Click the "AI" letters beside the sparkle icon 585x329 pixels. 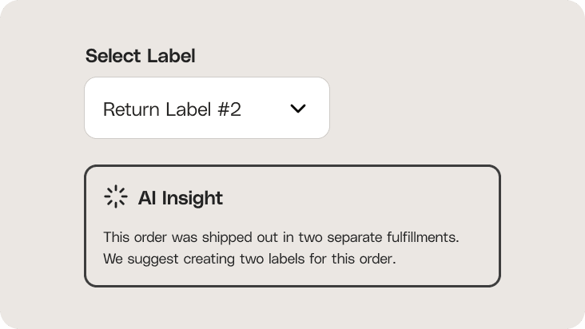147,198
